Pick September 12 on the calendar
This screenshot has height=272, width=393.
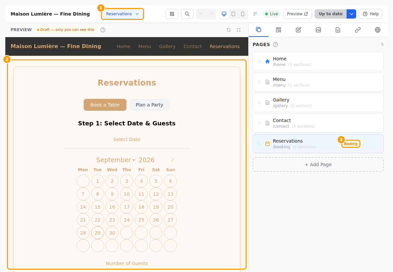pos(156,194)
